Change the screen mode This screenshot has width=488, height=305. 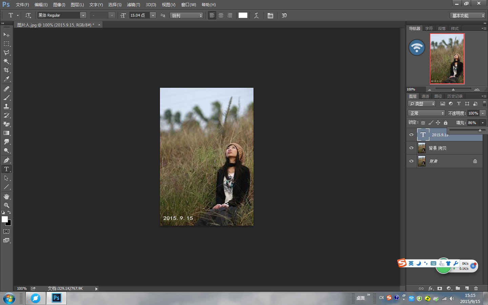coord(6,240)
